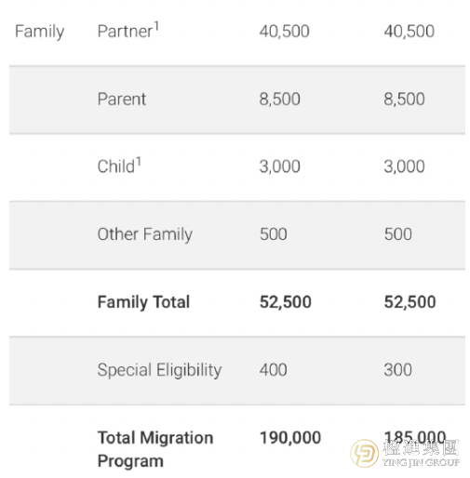Click the Partner row label
Screen dimensions: 470x478
[128, 31]
